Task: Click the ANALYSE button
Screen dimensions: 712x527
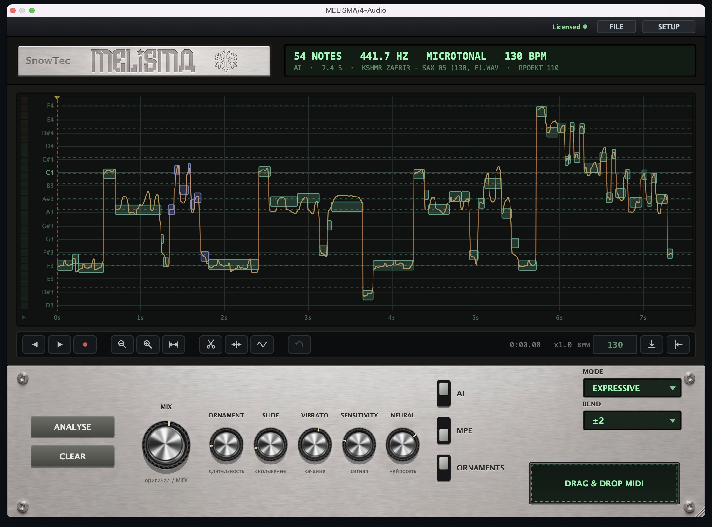Action: tap(72, 427)
